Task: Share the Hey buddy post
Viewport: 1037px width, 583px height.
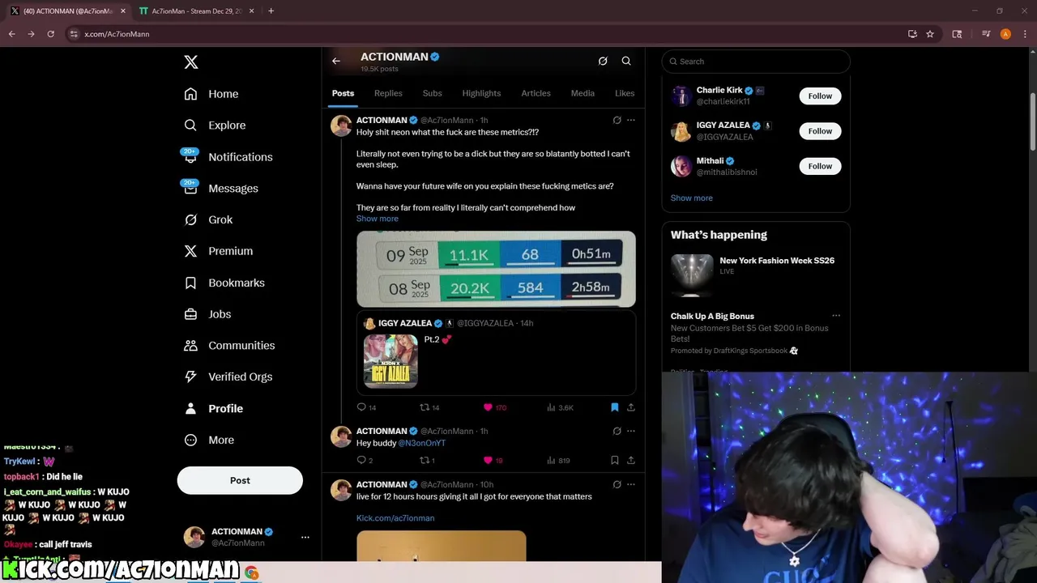Action: point(631,460)
